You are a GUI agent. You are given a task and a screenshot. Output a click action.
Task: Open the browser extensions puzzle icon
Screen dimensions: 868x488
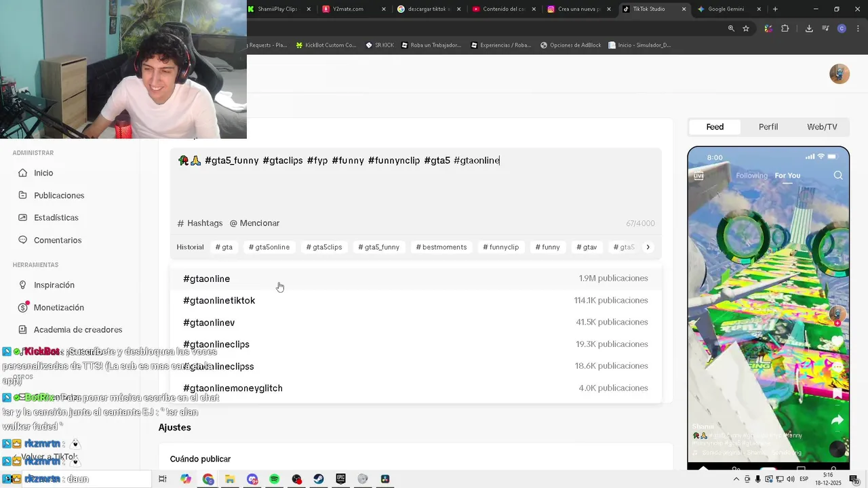(x=785, y=28)
